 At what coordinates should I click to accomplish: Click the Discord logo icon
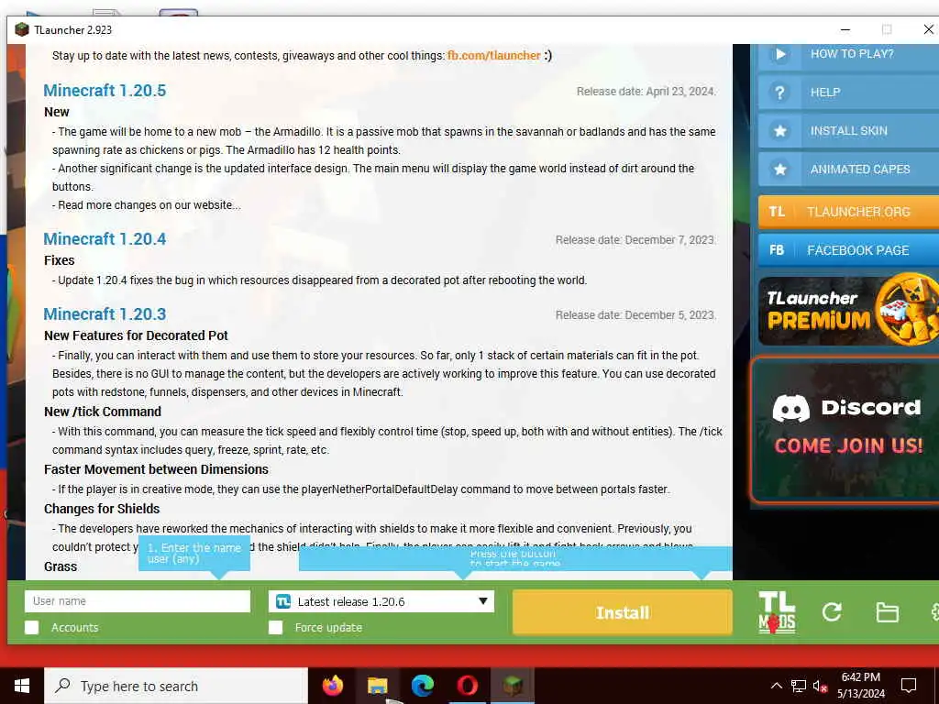[x=790, y=408]
